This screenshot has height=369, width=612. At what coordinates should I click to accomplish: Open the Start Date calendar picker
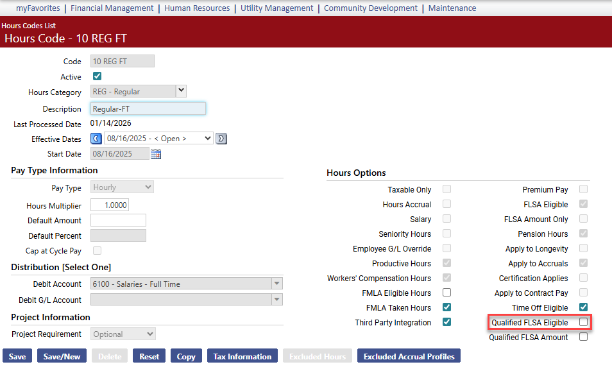click(156, 154)
